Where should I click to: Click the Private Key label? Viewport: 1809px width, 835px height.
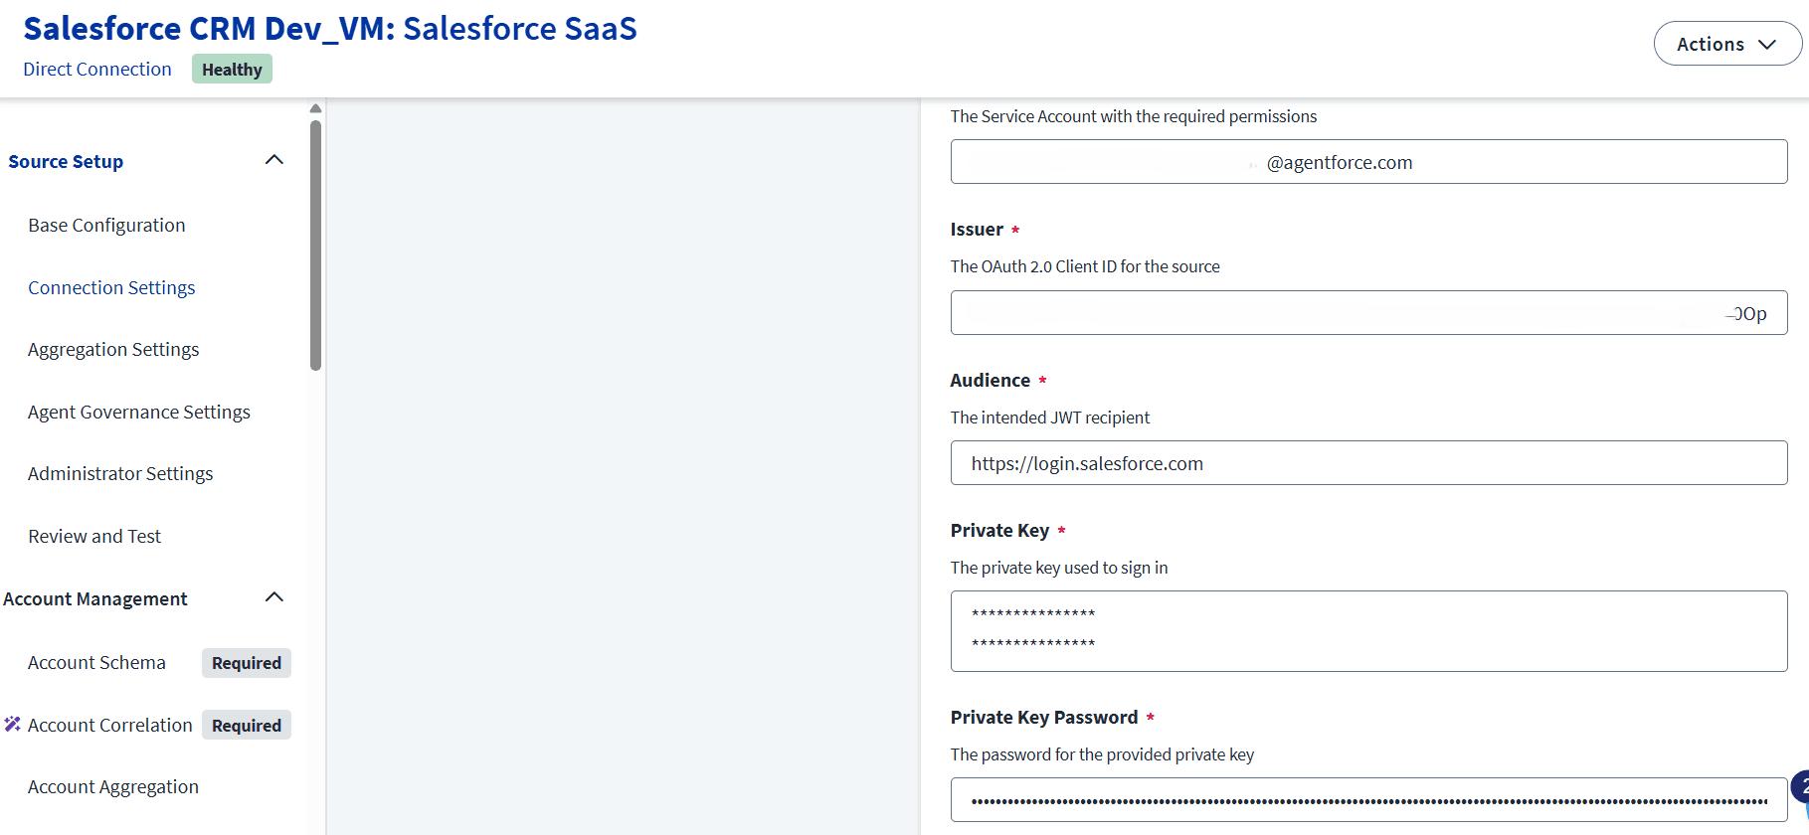(999, 531)
